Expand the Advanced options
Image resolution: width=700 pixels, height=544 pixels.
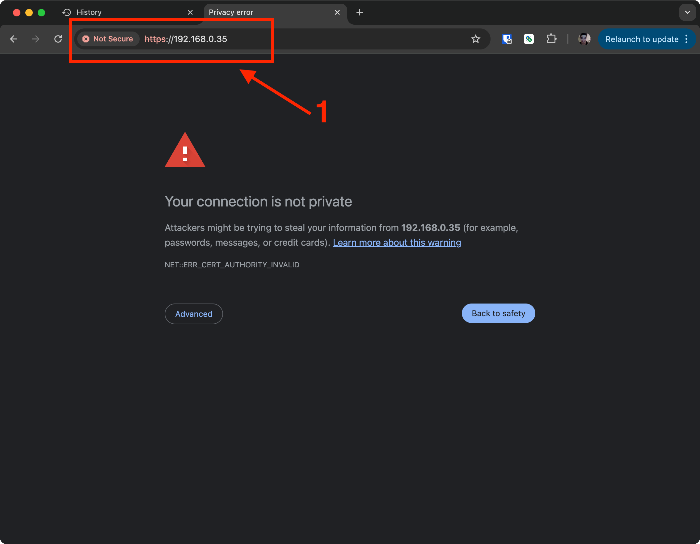tap(194, 314)
